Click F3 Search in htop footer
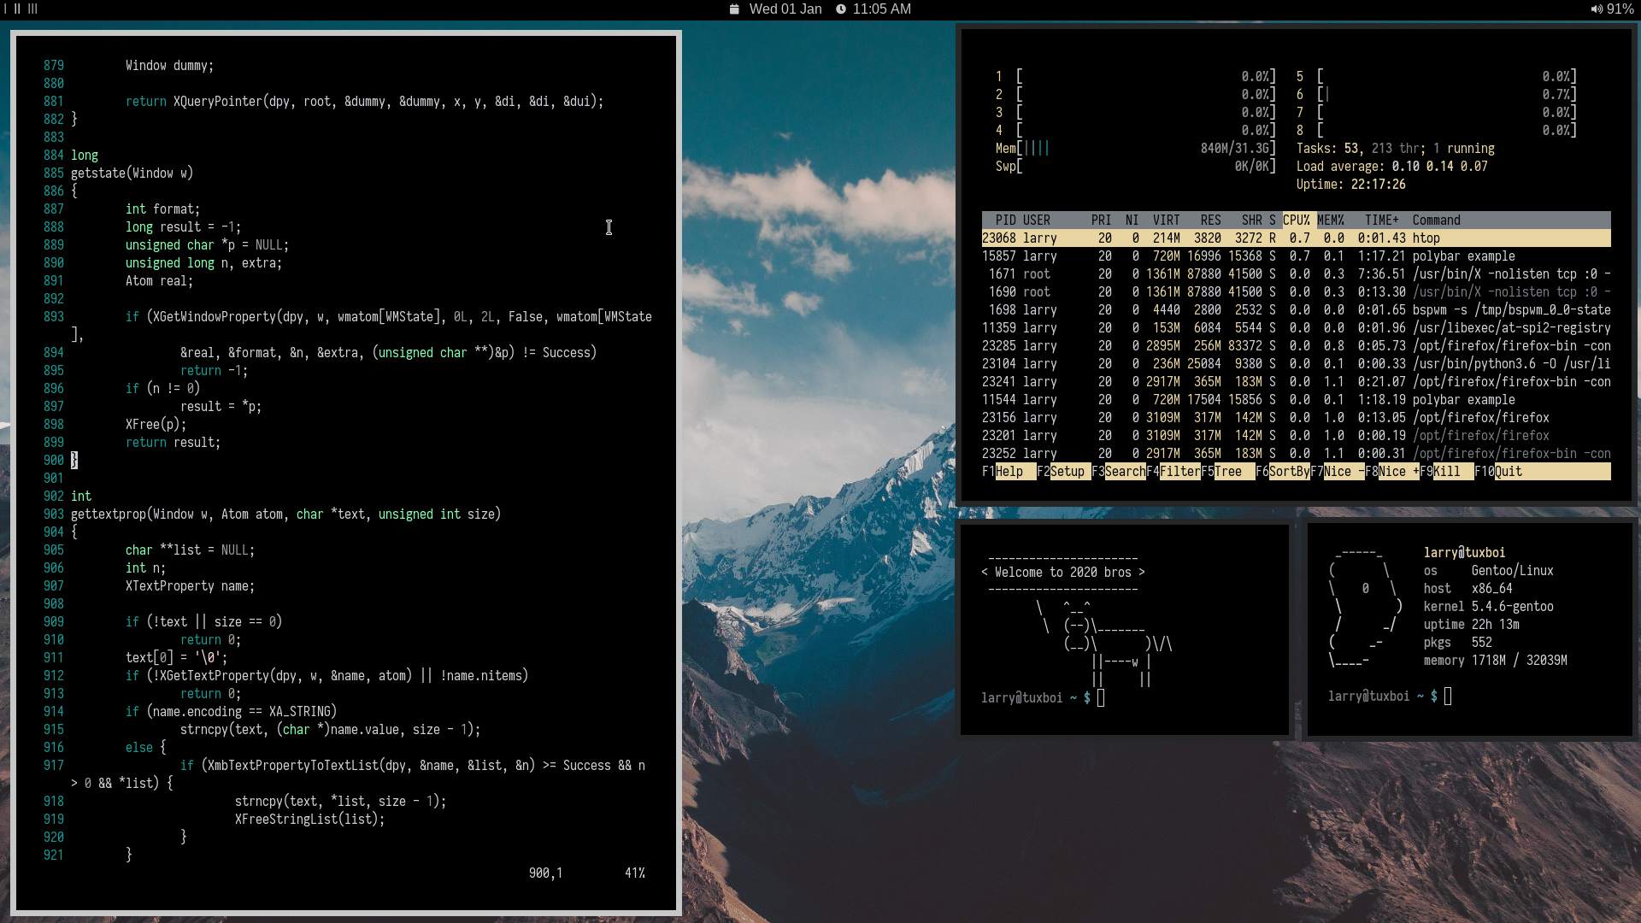Image resolution: width=1641 pixels, height=923 pixels. (x=1124, y=472)
